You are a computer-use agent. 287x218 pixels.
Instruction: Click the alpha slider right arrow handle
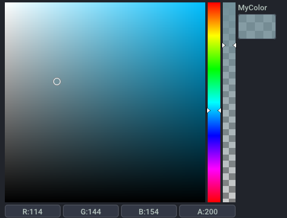click(x=234, y=45)
